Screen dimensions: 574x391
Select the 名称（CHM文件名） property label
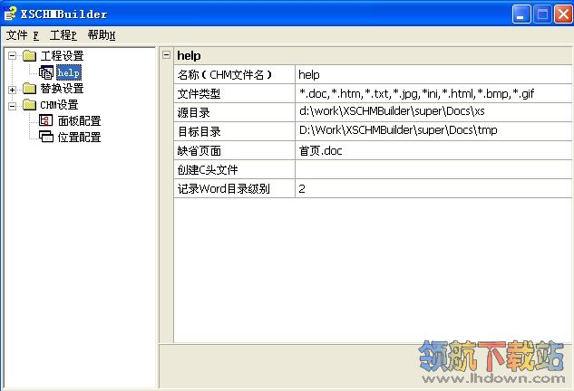coord(224,74)
